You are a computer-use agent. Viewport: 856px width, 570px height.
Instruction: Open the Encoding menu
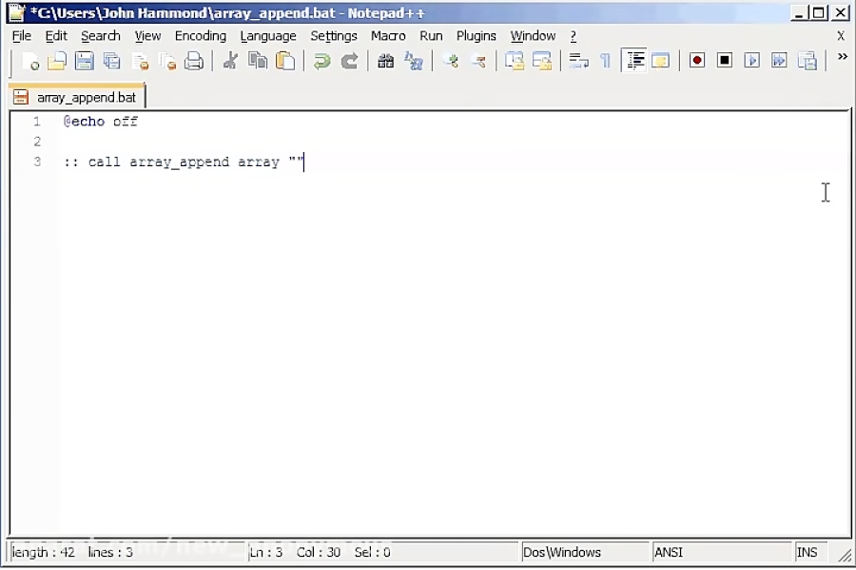pos(200,35)
